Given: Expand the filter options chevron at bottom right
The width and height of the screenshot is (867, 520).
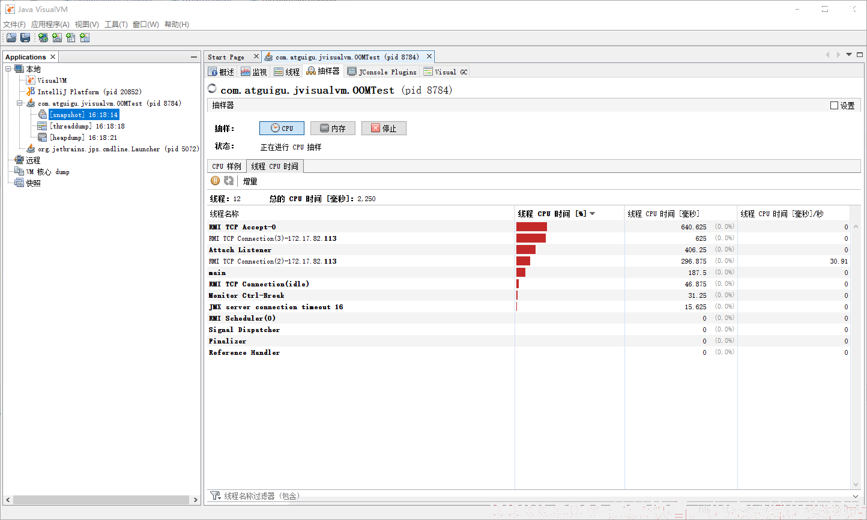Looking at the screenshot, I should [x=856, y=496].
